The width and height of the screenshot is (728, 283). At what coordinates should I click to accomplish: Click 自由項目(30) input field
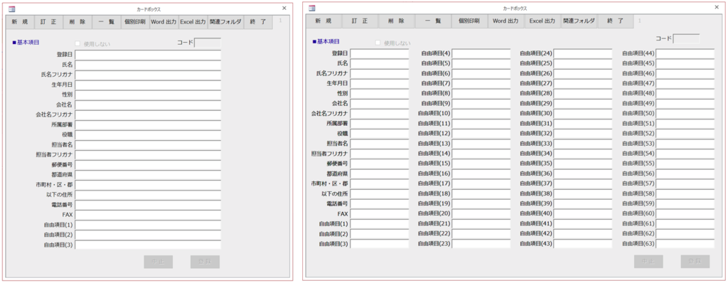click(x=583, y=113)
